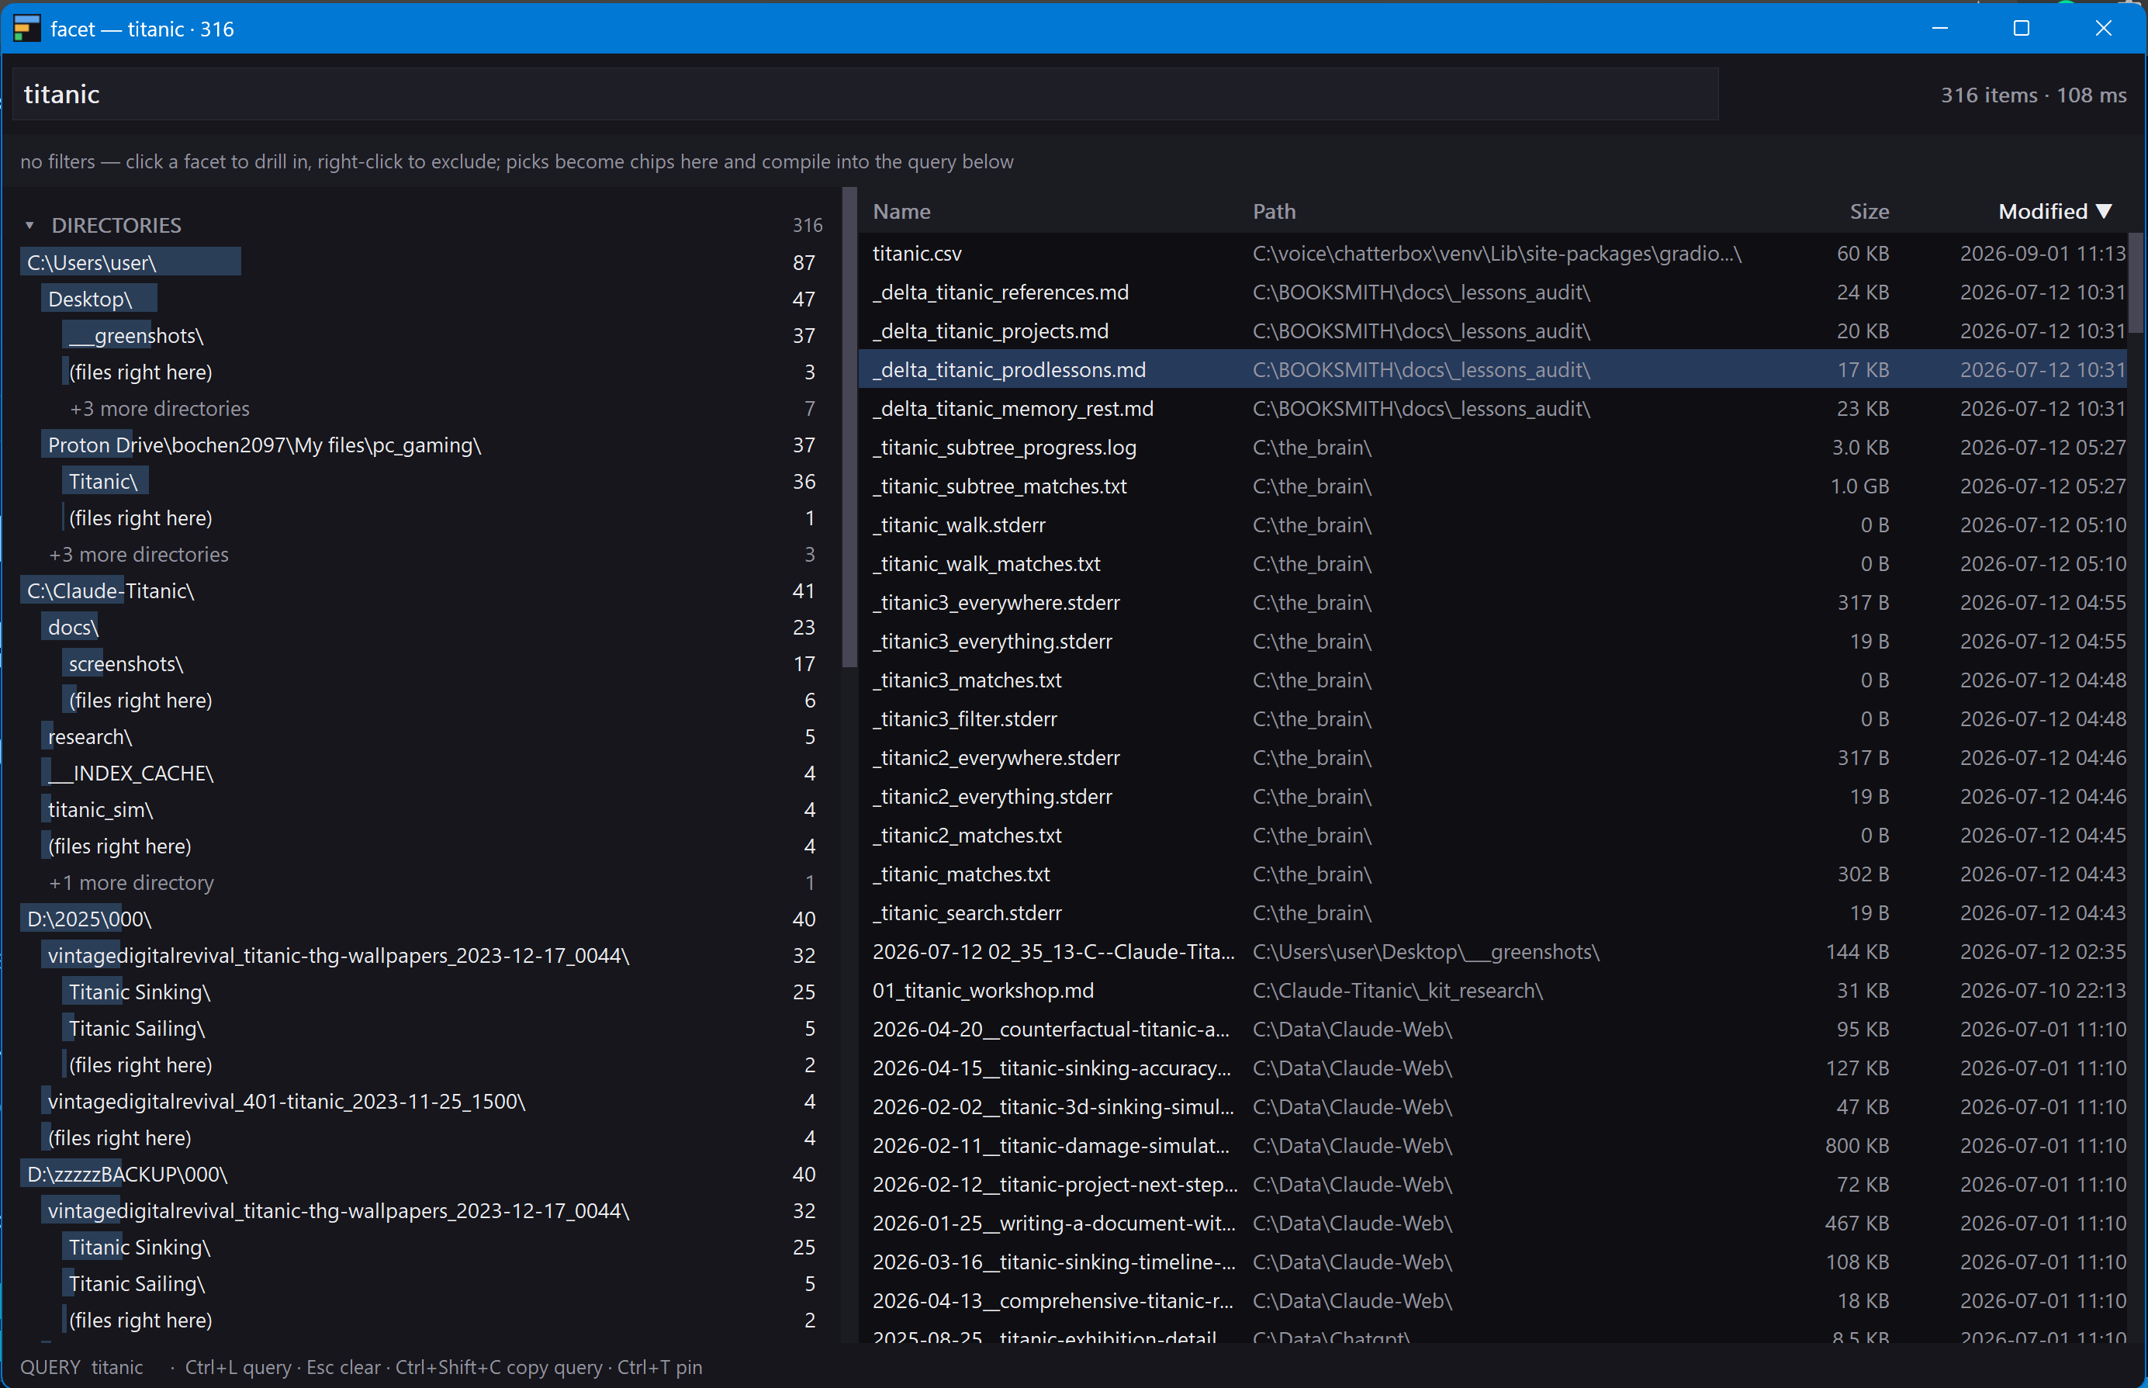Select _titanic_walk.stderr file
Viewport: 2148px width, 1388px height.
(1493, 524)
